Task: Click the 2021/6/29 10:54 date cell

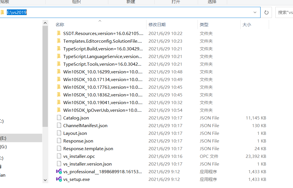Action: pos(165,110)
